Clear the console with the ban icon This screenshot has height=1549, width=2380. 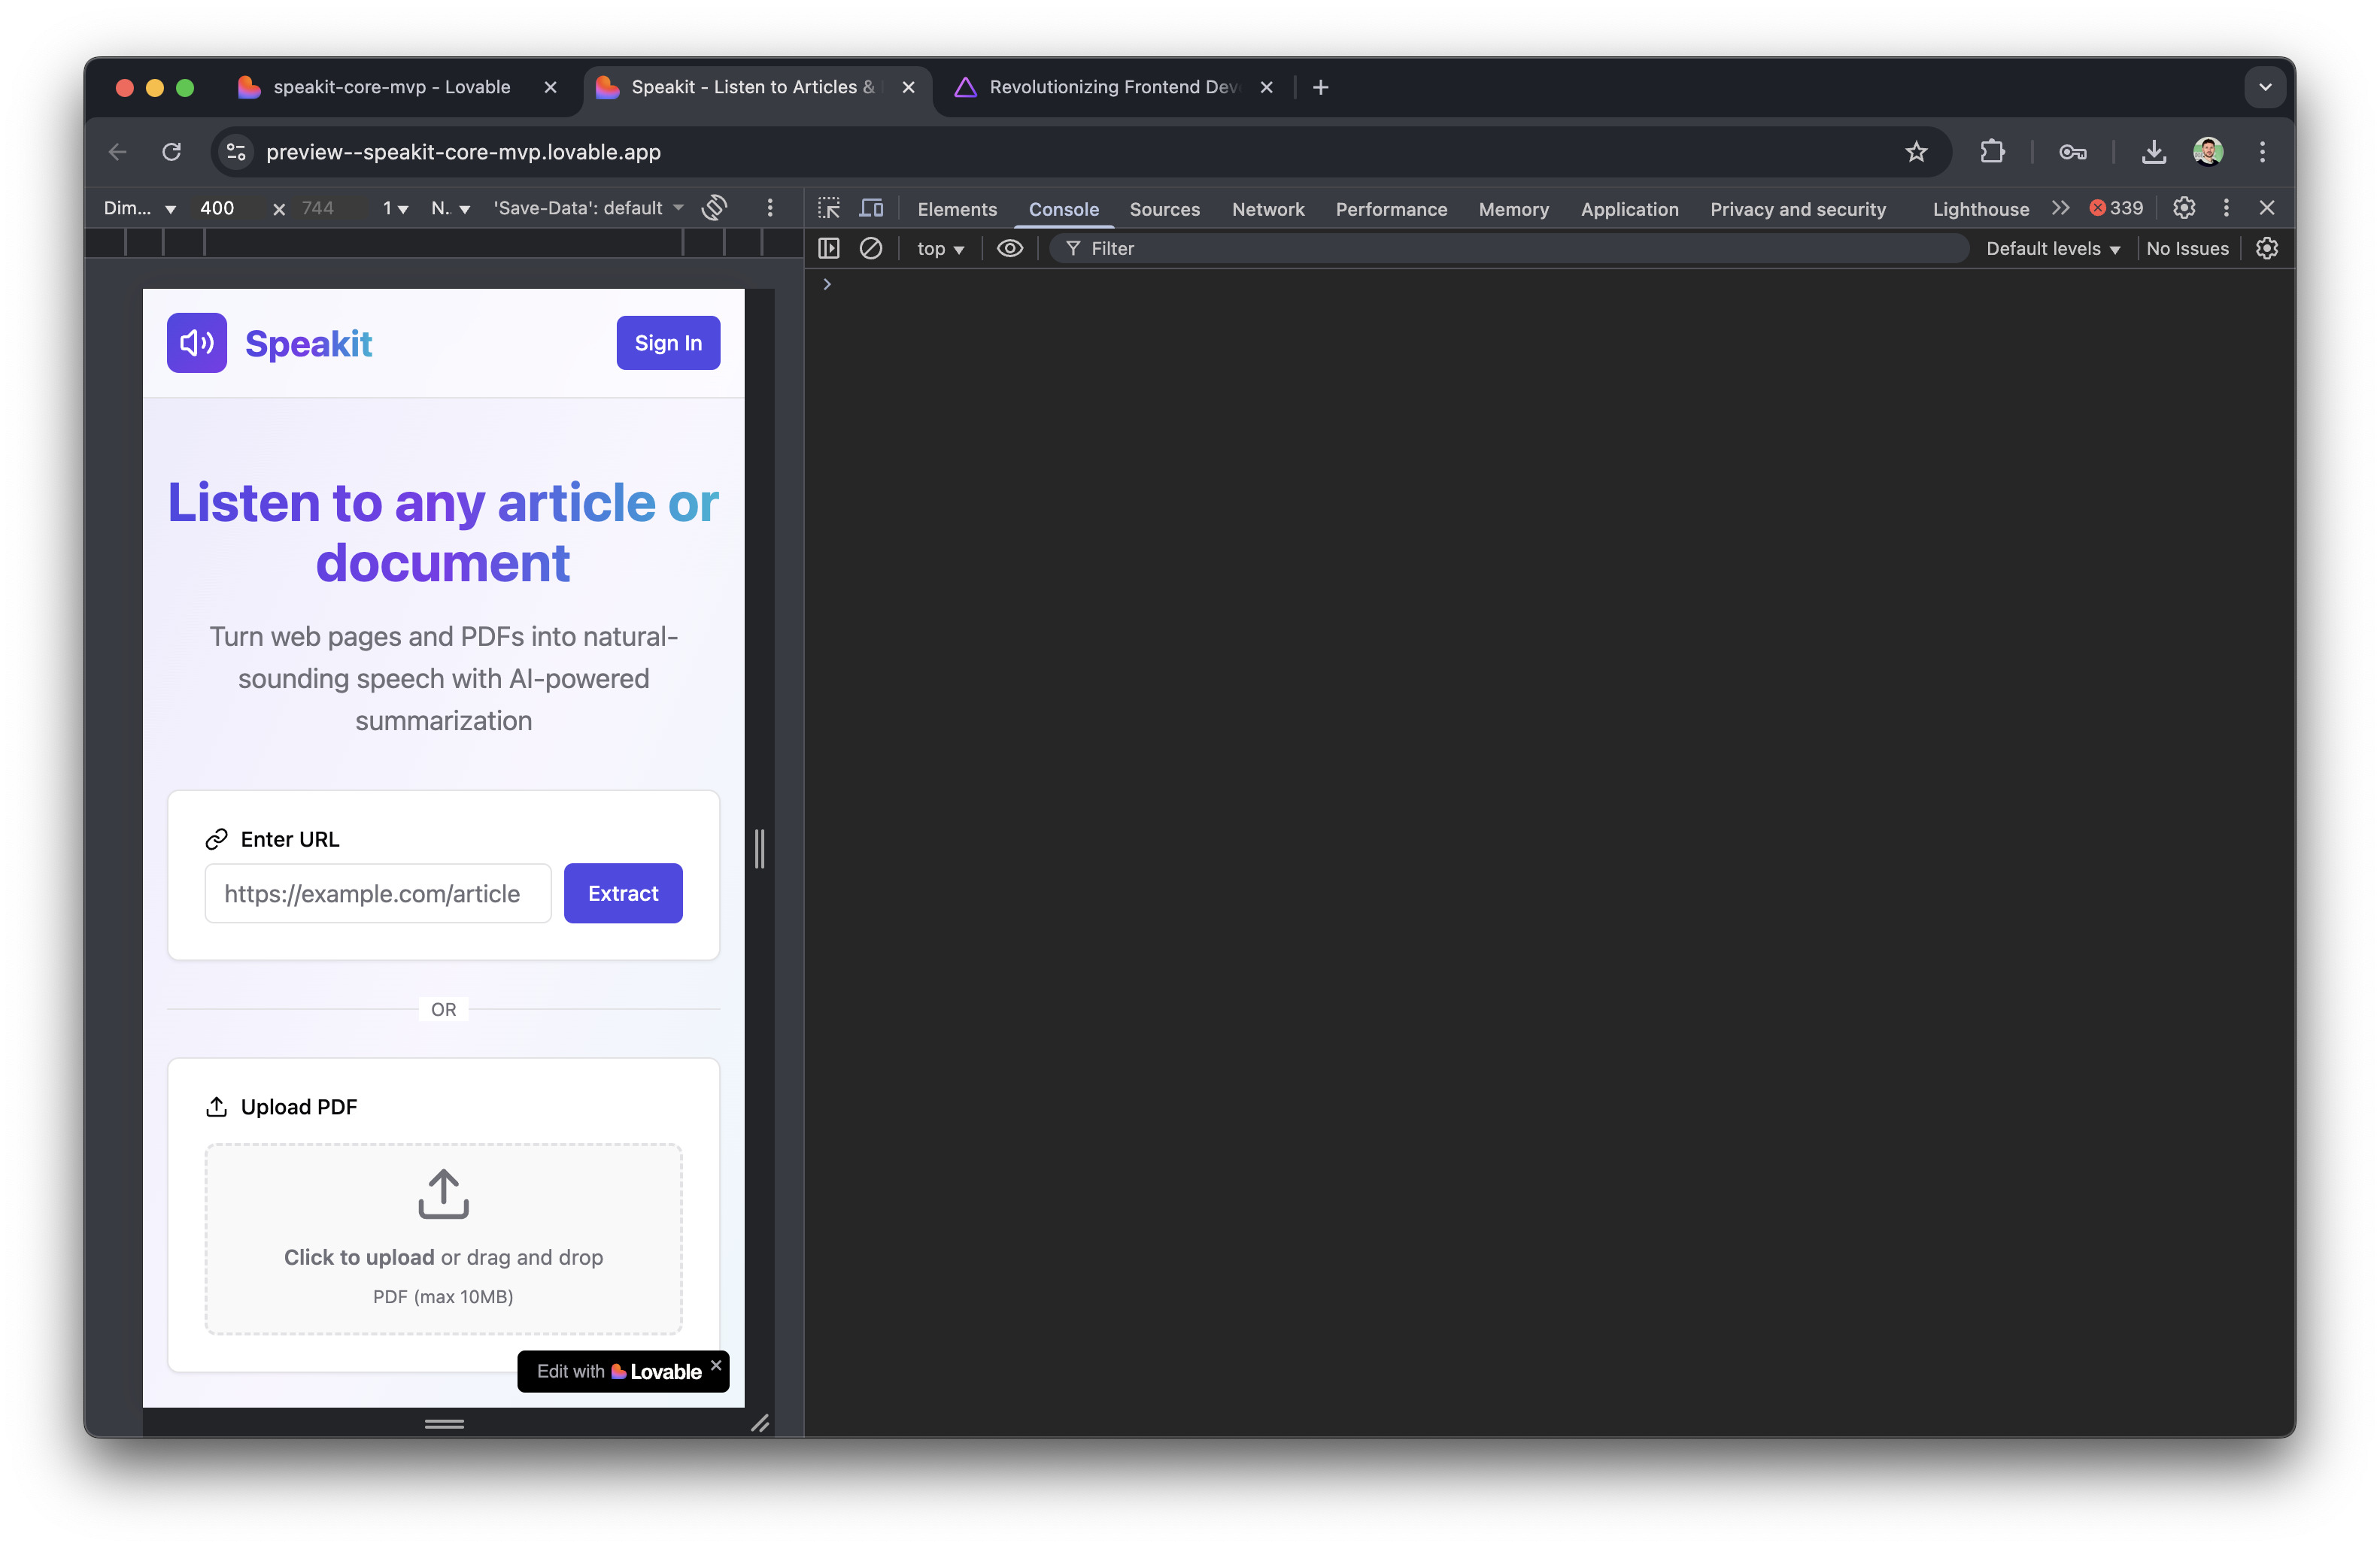point(871,248)
